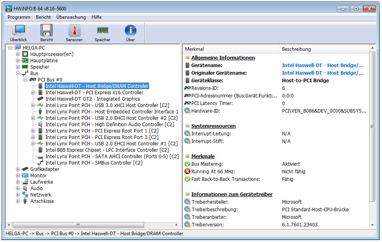Open Sensoren thermometer toolbar icon
Viewport: 382px width, 242px height.
tap(74, 33)
